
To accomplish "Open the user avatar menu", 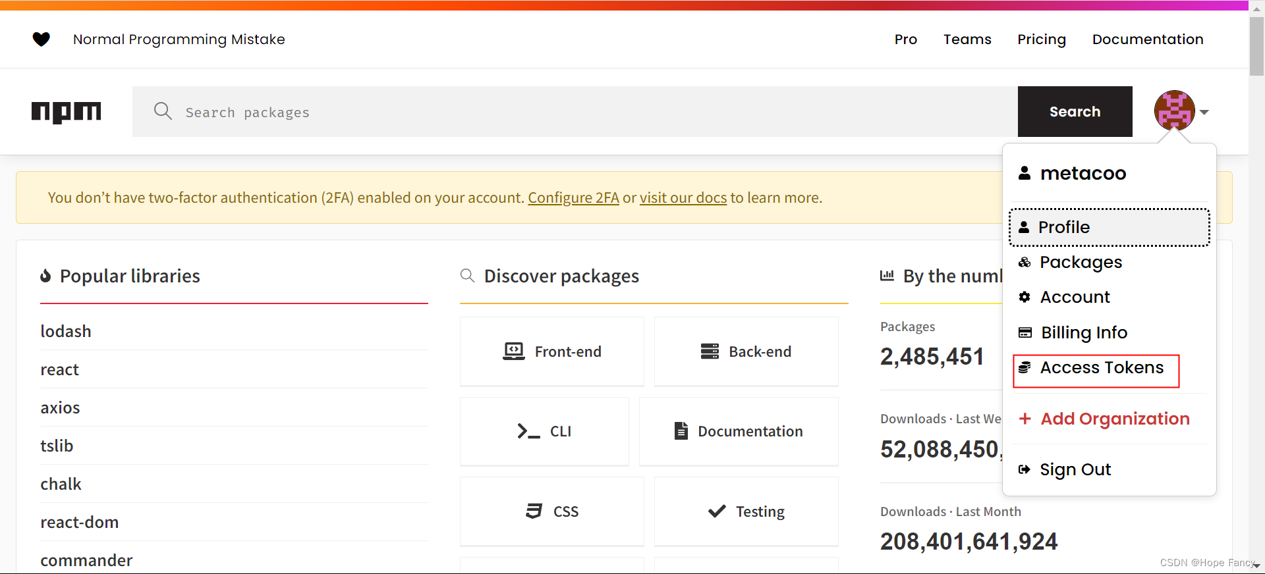I will coord(1174,111).
